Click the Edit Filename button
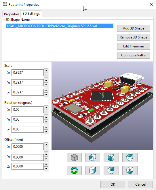Screen dimensions: 156x190 click(134, 46)
